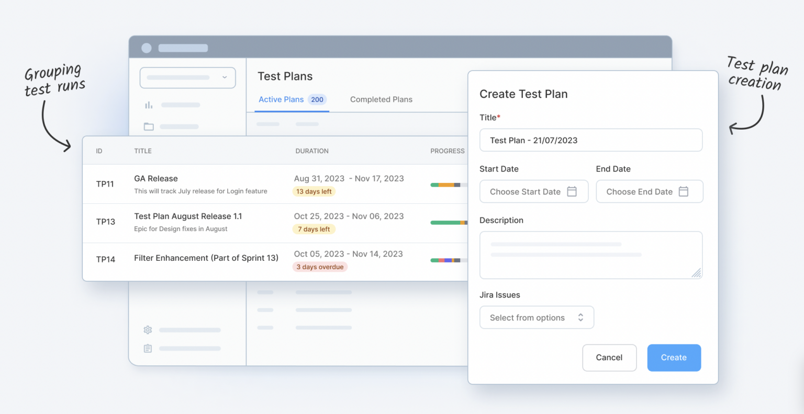Select the clipboard icon at sidebar bottom

point(148,348)
